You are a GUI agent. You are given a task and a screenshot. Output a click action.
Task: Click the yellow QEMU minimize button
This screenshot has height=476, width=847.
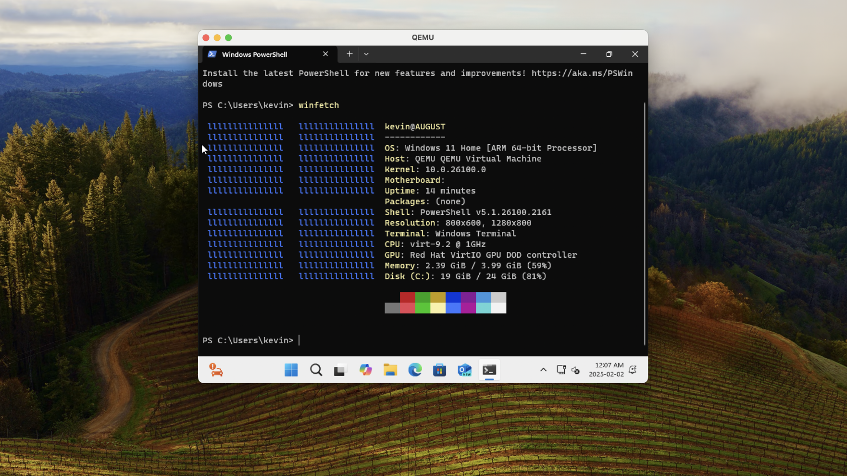217,38
